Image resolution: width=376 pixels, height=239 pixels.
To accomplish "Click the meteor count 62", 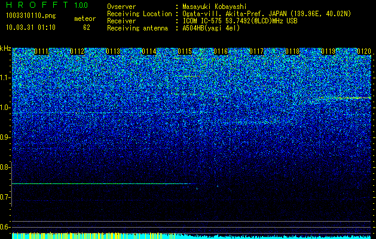I will click(87, 27).
